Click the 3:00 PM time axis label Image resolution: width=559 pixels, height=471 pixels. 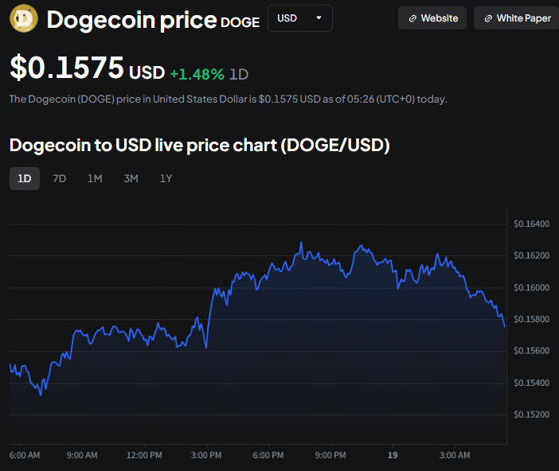pos(206,455)
